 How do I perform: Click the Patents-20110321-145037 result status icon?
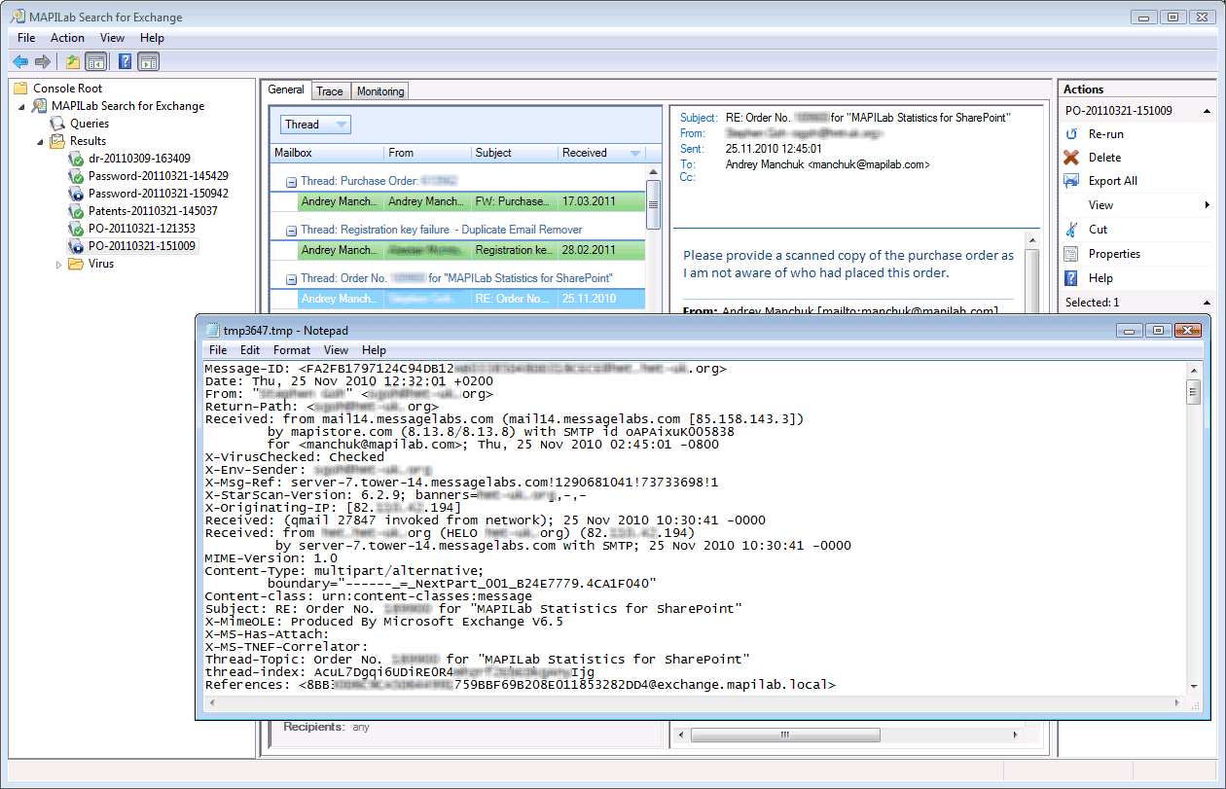click(76, 211)
